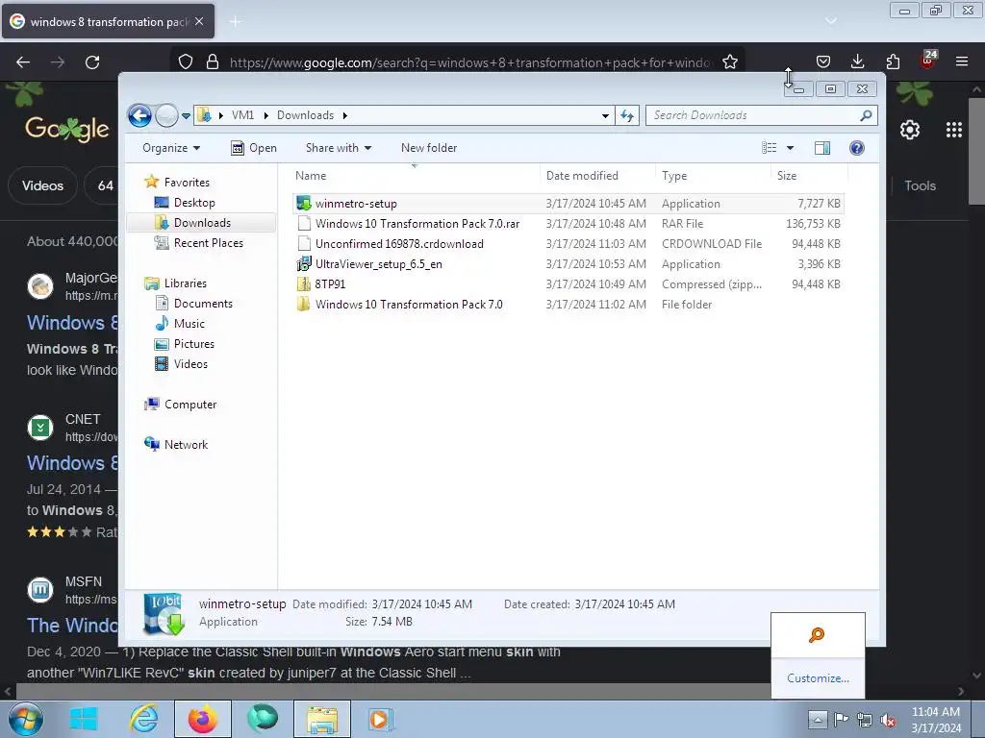Go back in Explorer navigation

tap(139, 115)
